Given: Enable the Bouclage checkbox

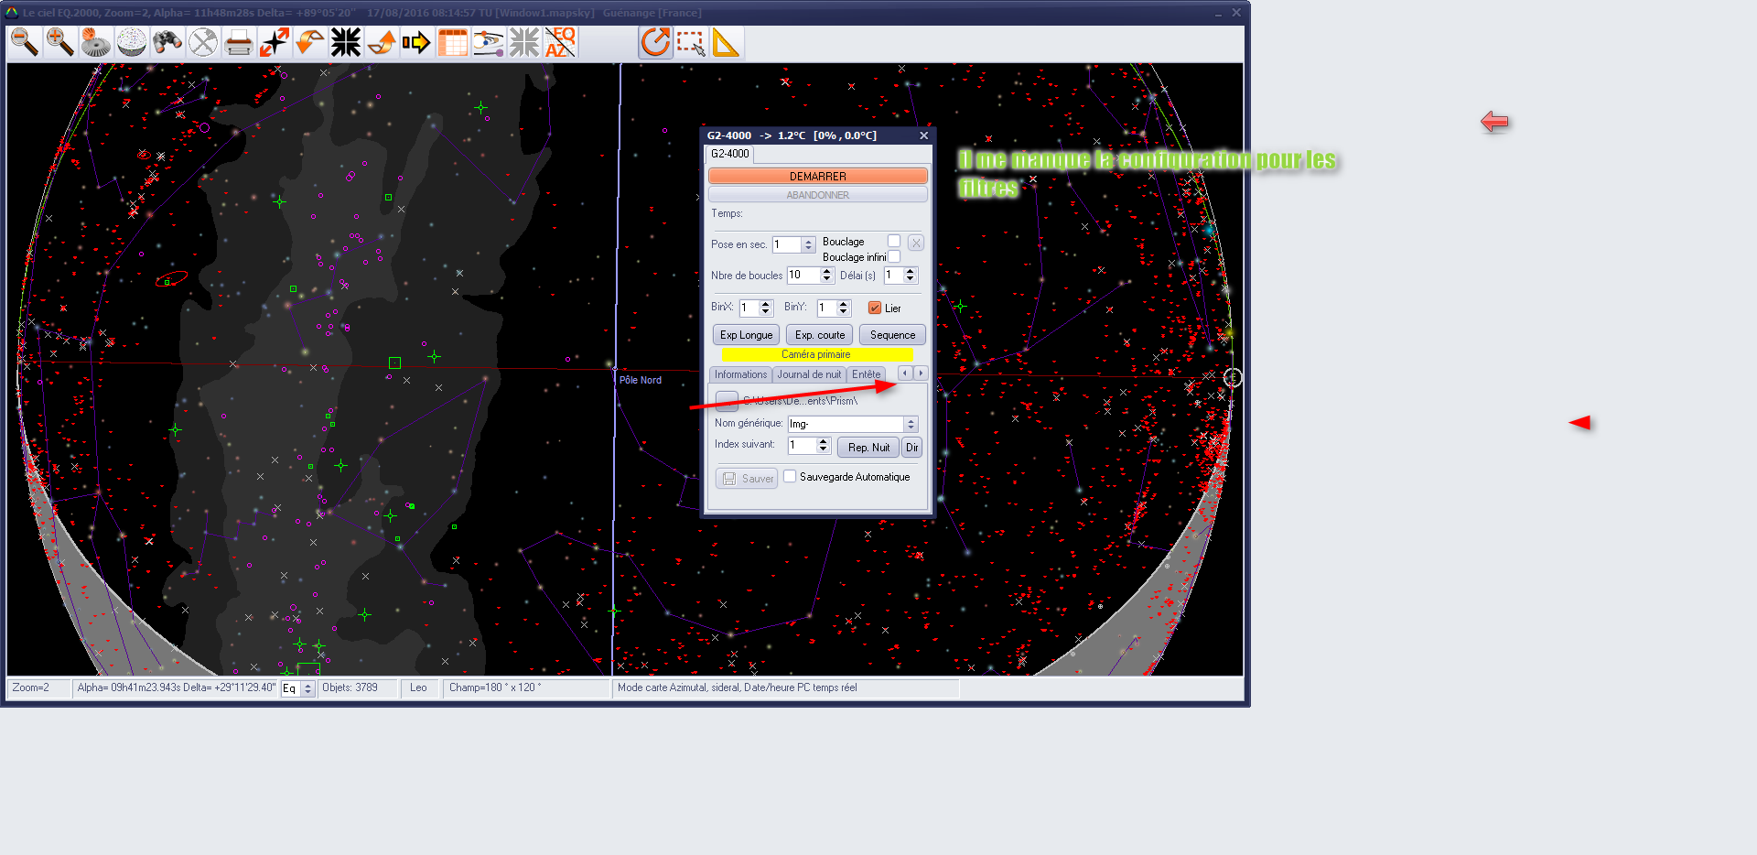Looking at the screenshot, I should [x=894, y=242].
